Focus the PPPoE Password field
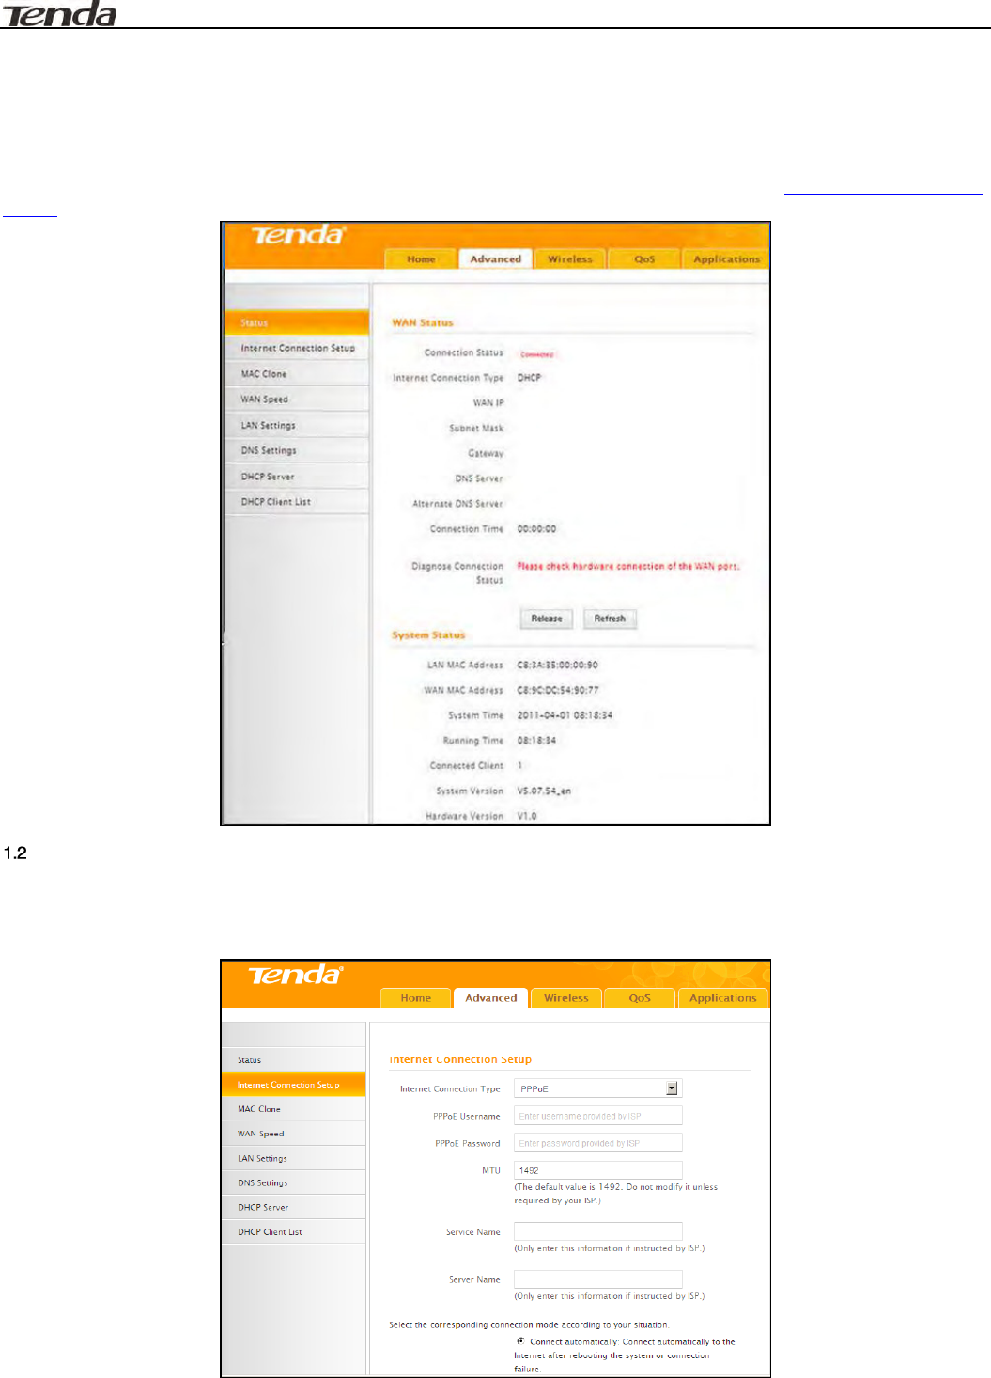Viewport: 991px width, 1378px height. click(x=597, y=1143)
